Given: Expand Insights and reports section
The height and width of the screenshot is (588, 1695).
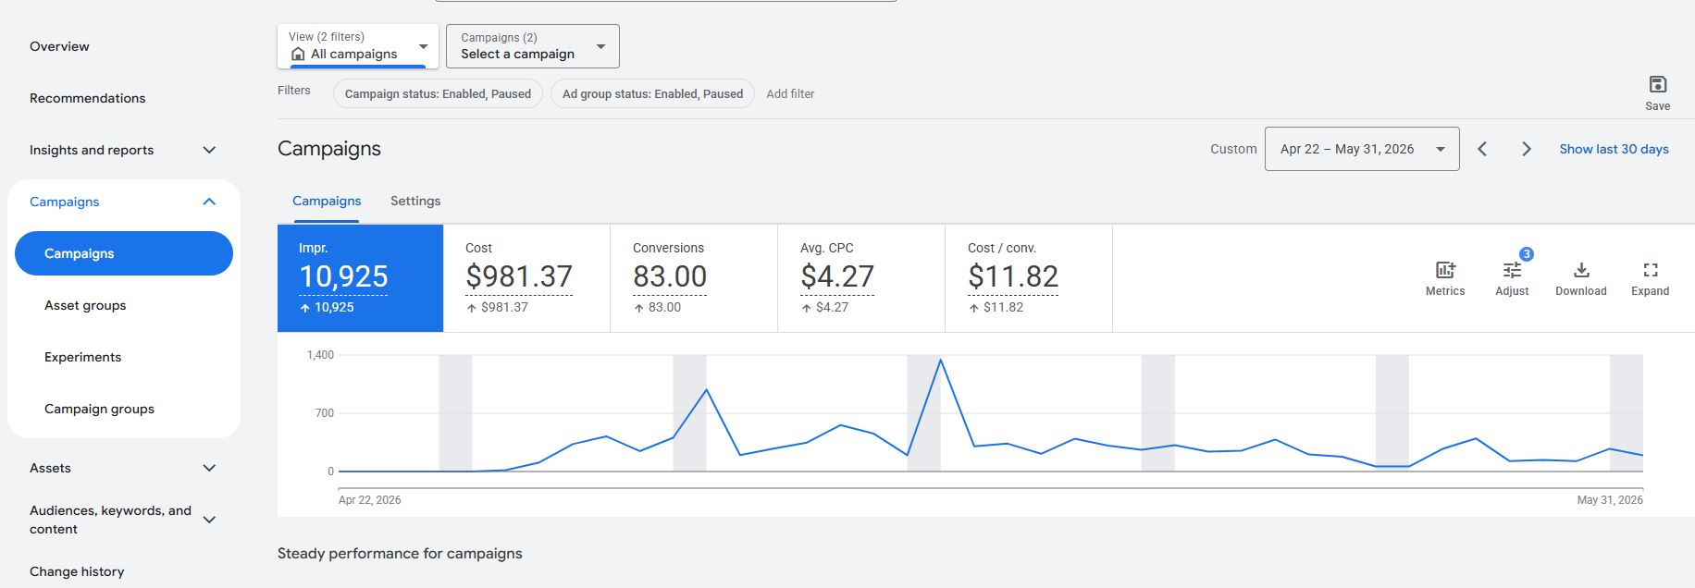Looking at the screenshot, I should [209, 150].
